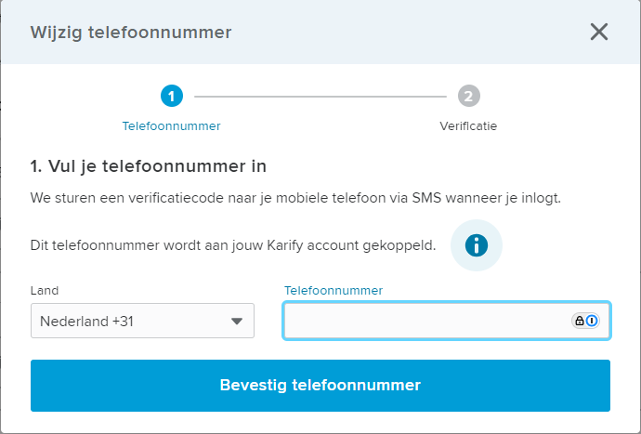641x434 pixels.
Task: Click the blue Telefoonnummer label above the input
Action: pyautogui.click(x=334, y=291)
